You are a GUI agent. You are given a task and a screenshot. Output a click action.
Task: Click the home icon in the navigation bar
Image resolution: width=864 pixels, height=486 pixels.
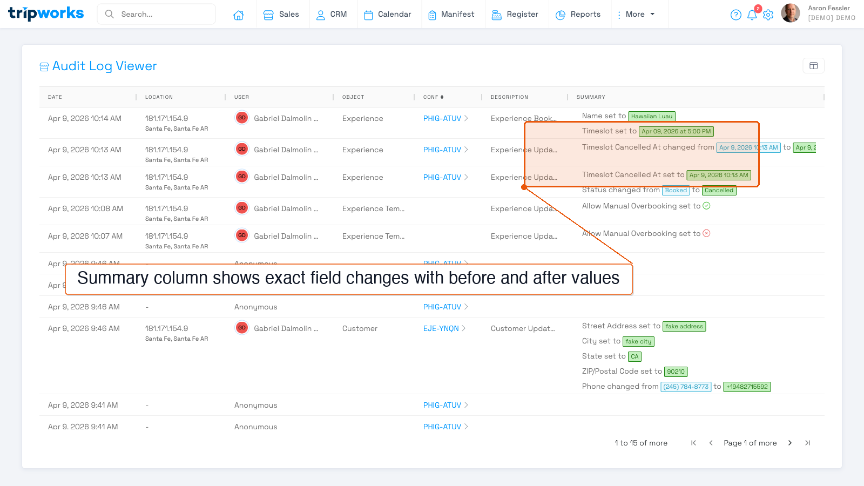pos(239,15)
